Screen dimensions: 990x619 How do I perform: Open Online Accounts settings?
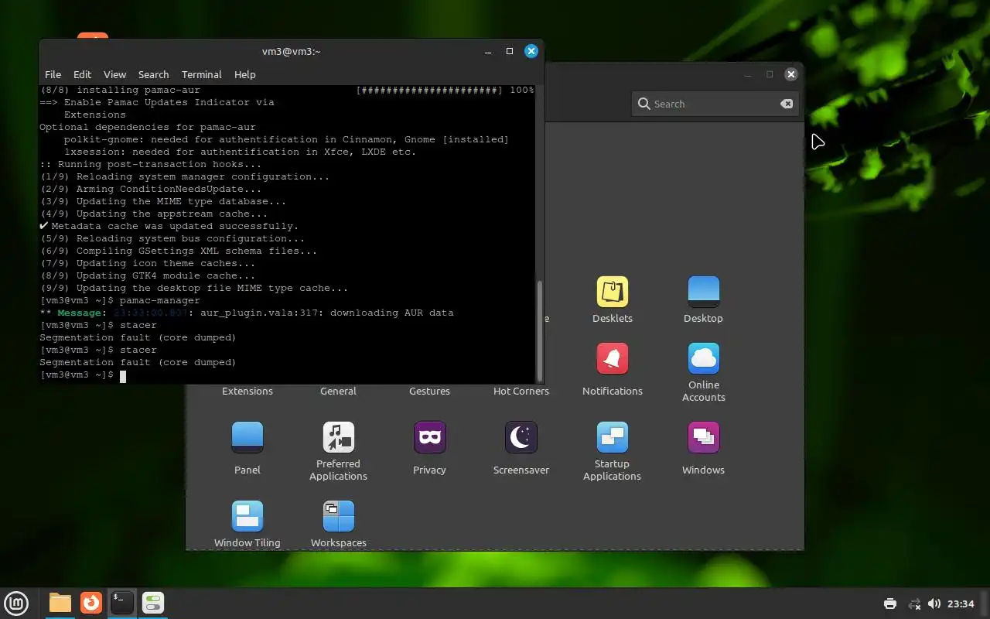pyautogui.click(x=703, y=372)
